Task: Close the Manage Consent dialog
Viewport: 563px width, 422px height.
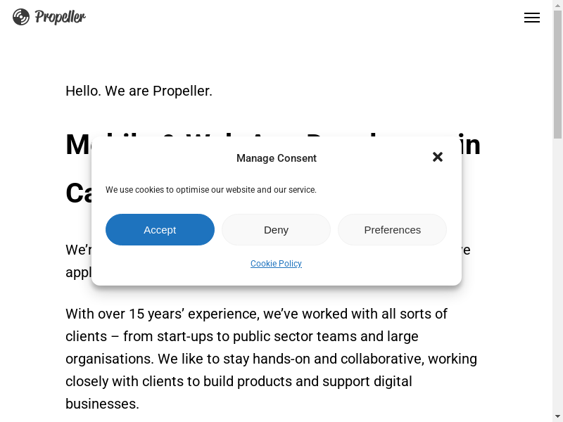Action: point(438,157)
